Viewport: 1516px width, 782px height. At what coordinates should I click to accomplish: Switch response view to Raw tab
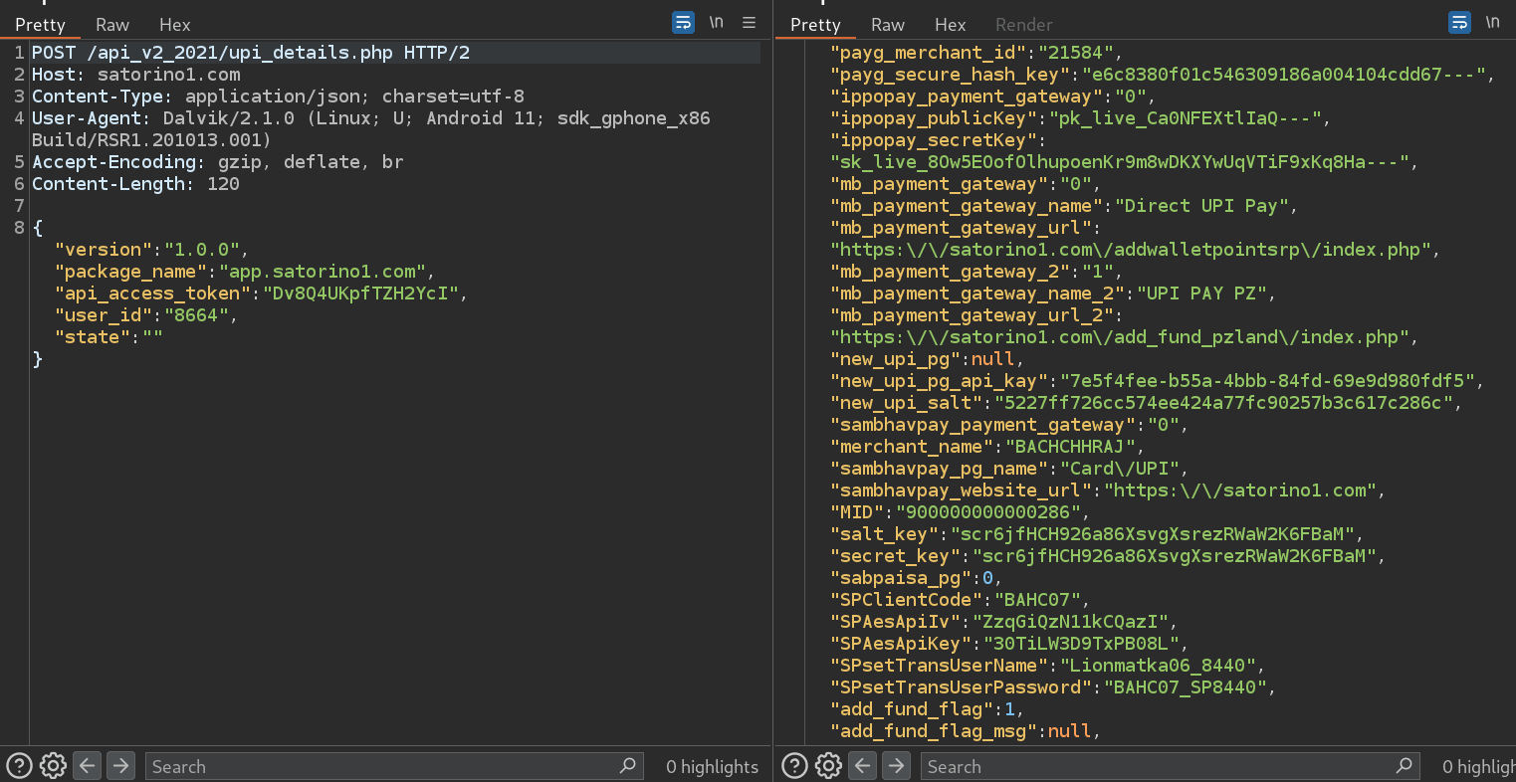coord(888,25)
